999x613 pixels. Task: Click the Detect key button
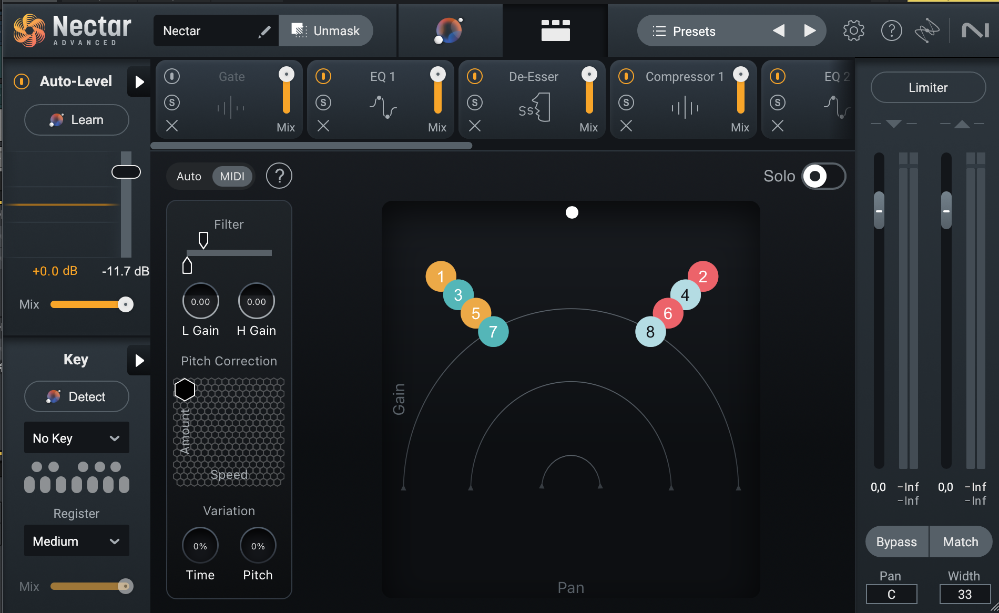(x=77, y=396)
